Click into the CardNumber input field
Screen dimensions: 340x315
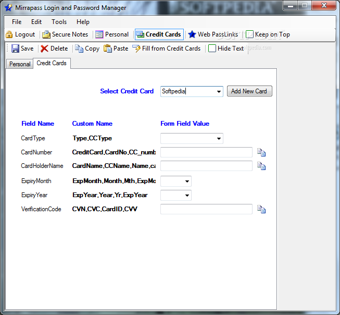tap(206, 152)
